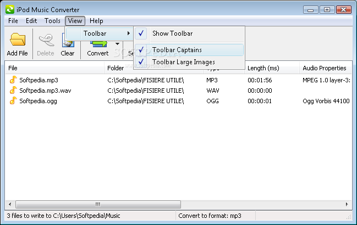Toggle the Toolbar Captains option
The height and width of the screenshot is (225, 357).
pos(189,50)
